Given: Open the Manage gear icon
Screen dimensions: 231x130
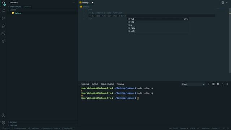Looking at the screenshot, I should tap(4, 123).
